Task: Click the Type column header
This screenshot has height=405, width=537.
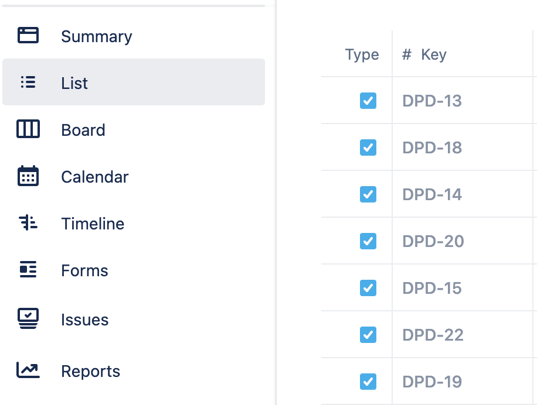Action: pos(362,54)
